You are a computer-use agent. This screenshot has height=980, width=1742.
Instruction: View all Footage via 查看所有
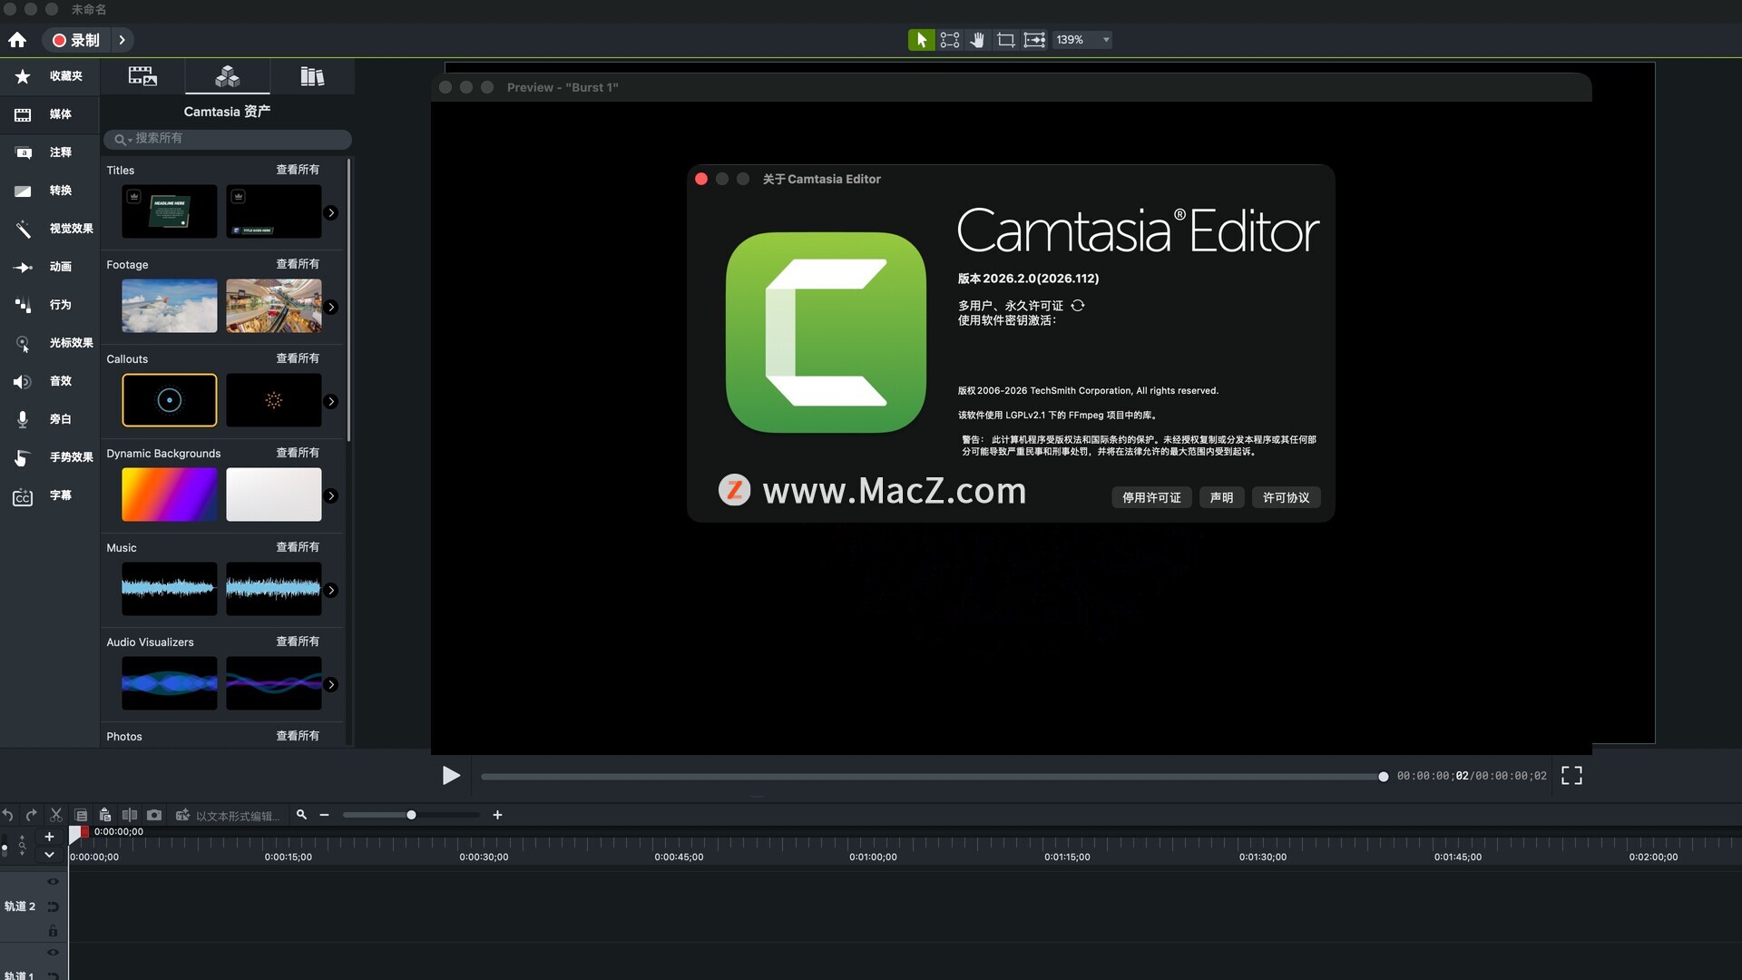[x=298, y=264]
